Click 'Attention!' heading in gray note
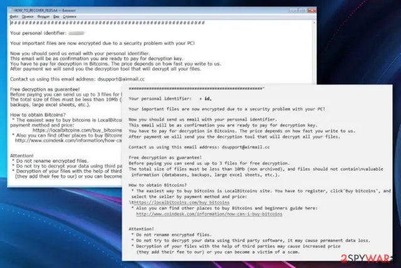The height and width of the screenshot is (268, 401). [x=141, y=229]
